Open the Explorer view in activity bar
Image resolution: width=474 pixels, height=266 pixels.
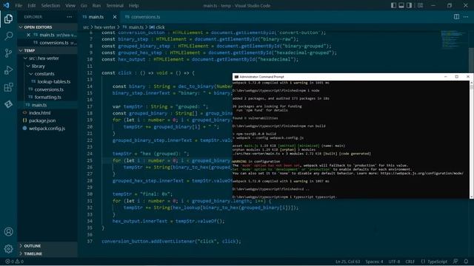pos(8,19)
